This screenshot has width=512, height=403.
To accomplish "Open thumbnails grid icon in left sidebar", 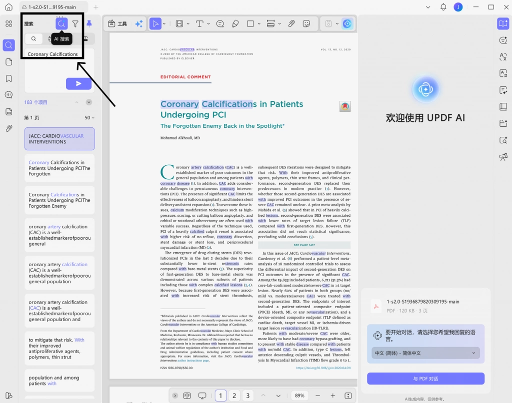I will [9, 24].
